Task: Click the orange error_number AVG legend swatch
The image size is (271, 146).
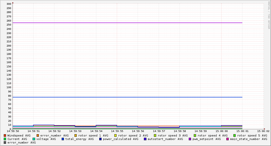Action: point(38,136)
